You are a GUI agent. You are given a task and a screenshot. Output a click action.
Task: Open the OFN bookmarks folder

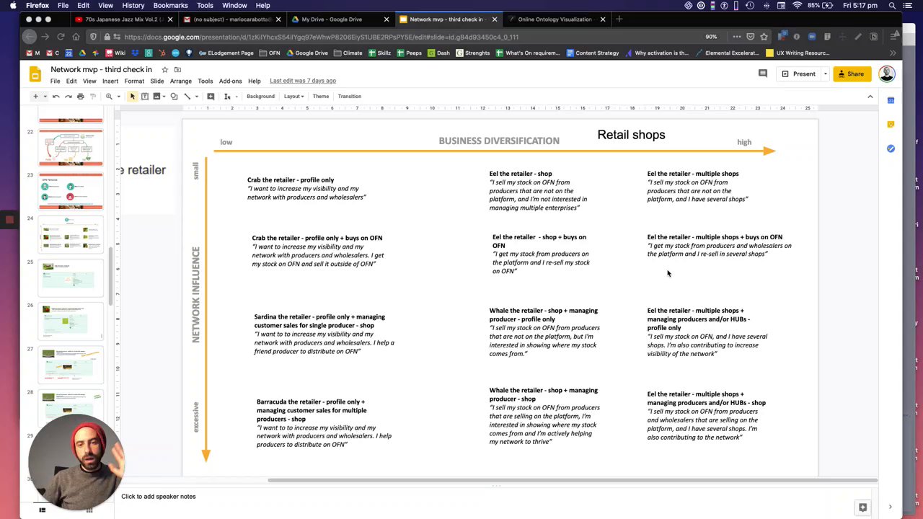coord(270,53)
